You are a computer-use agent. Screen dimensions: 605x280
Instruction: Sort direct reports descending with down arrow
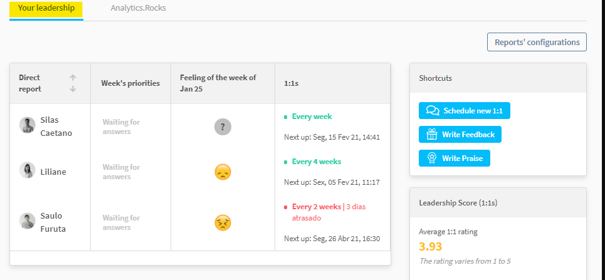[x=73, y=89]
